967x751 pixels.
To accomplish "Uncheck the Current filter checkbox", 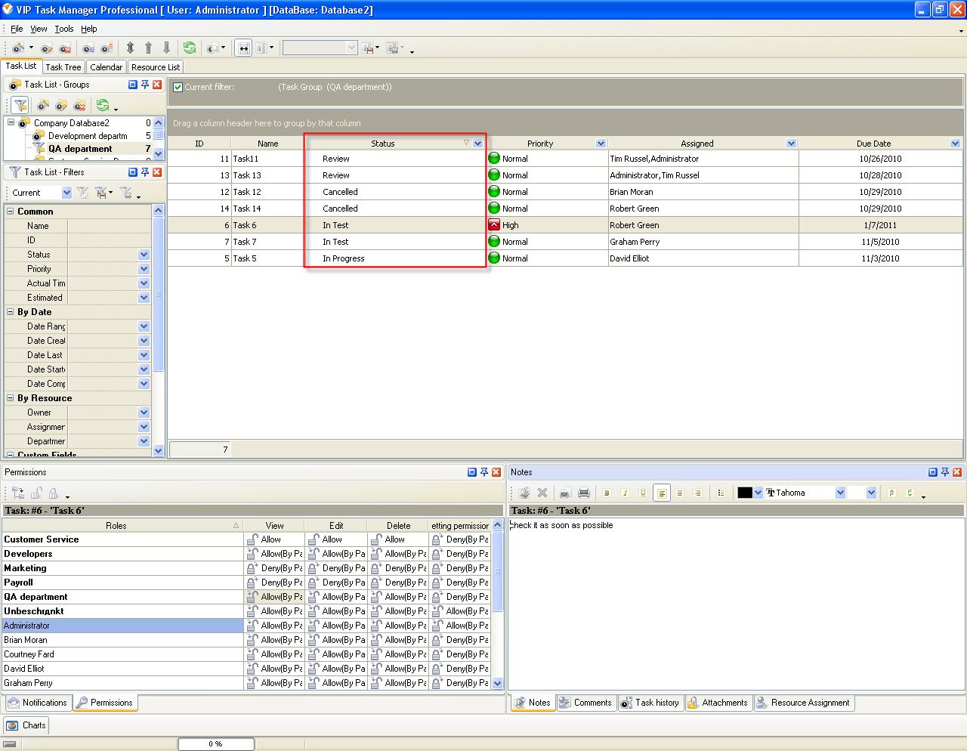I will pos(178,87).
